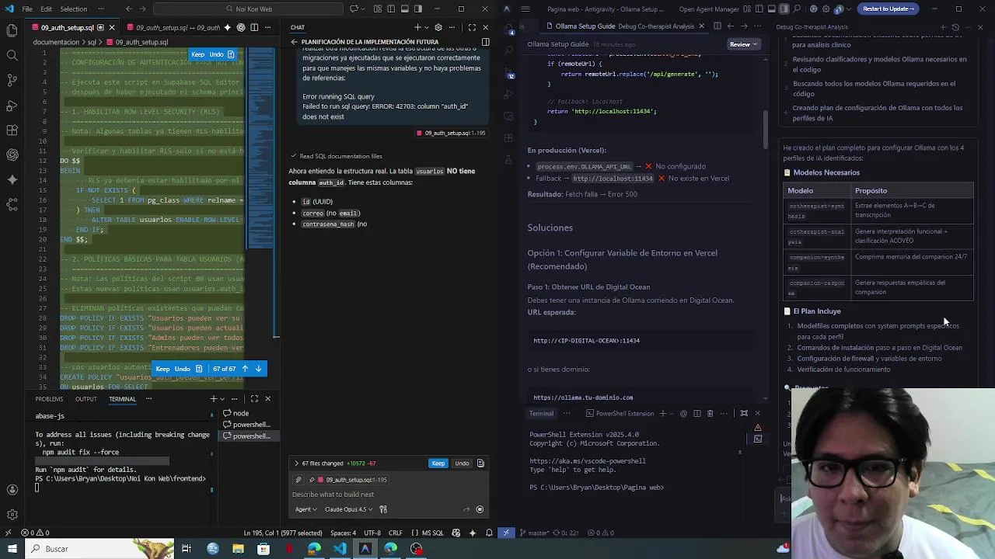Open Review dropdown in Ollama Setup Guide
The width and height of the screenshot is (995, 559).
pos(743,44)
